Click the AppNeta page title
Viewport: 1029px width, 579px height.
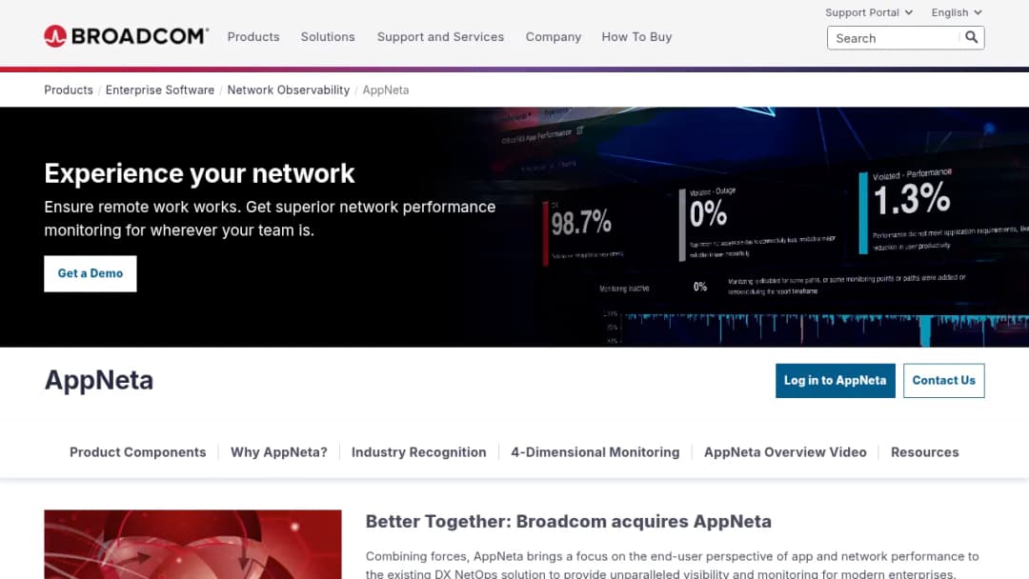(x=98, y=380)
